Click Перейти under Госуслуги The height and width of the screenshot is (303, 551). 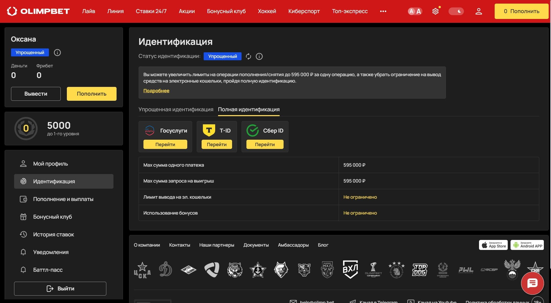[x=165, y=144]
